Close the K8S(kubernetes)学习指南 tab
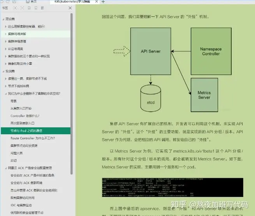This screenshot has height=216, width=255. (97, 2)
